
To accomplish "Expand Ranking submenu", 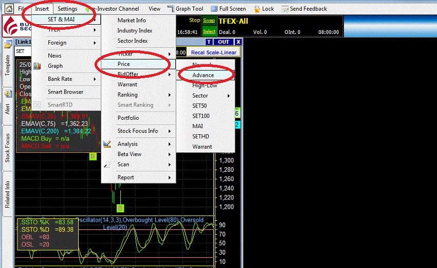I will point(138,95).
